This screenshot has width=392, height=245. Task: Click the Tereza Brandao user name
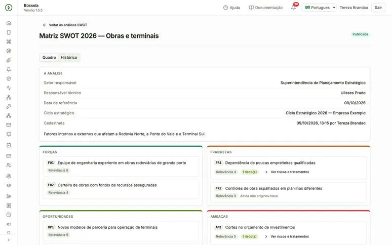pos(354,8)
